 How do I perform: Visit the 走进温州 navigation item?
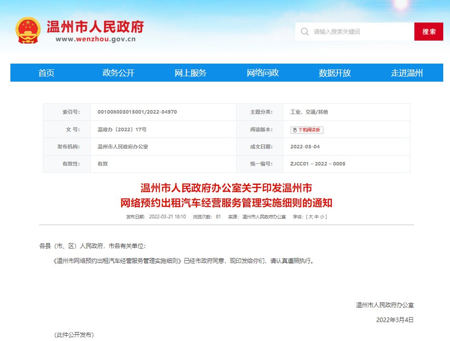pyautogui.click(x=407, y=73)
